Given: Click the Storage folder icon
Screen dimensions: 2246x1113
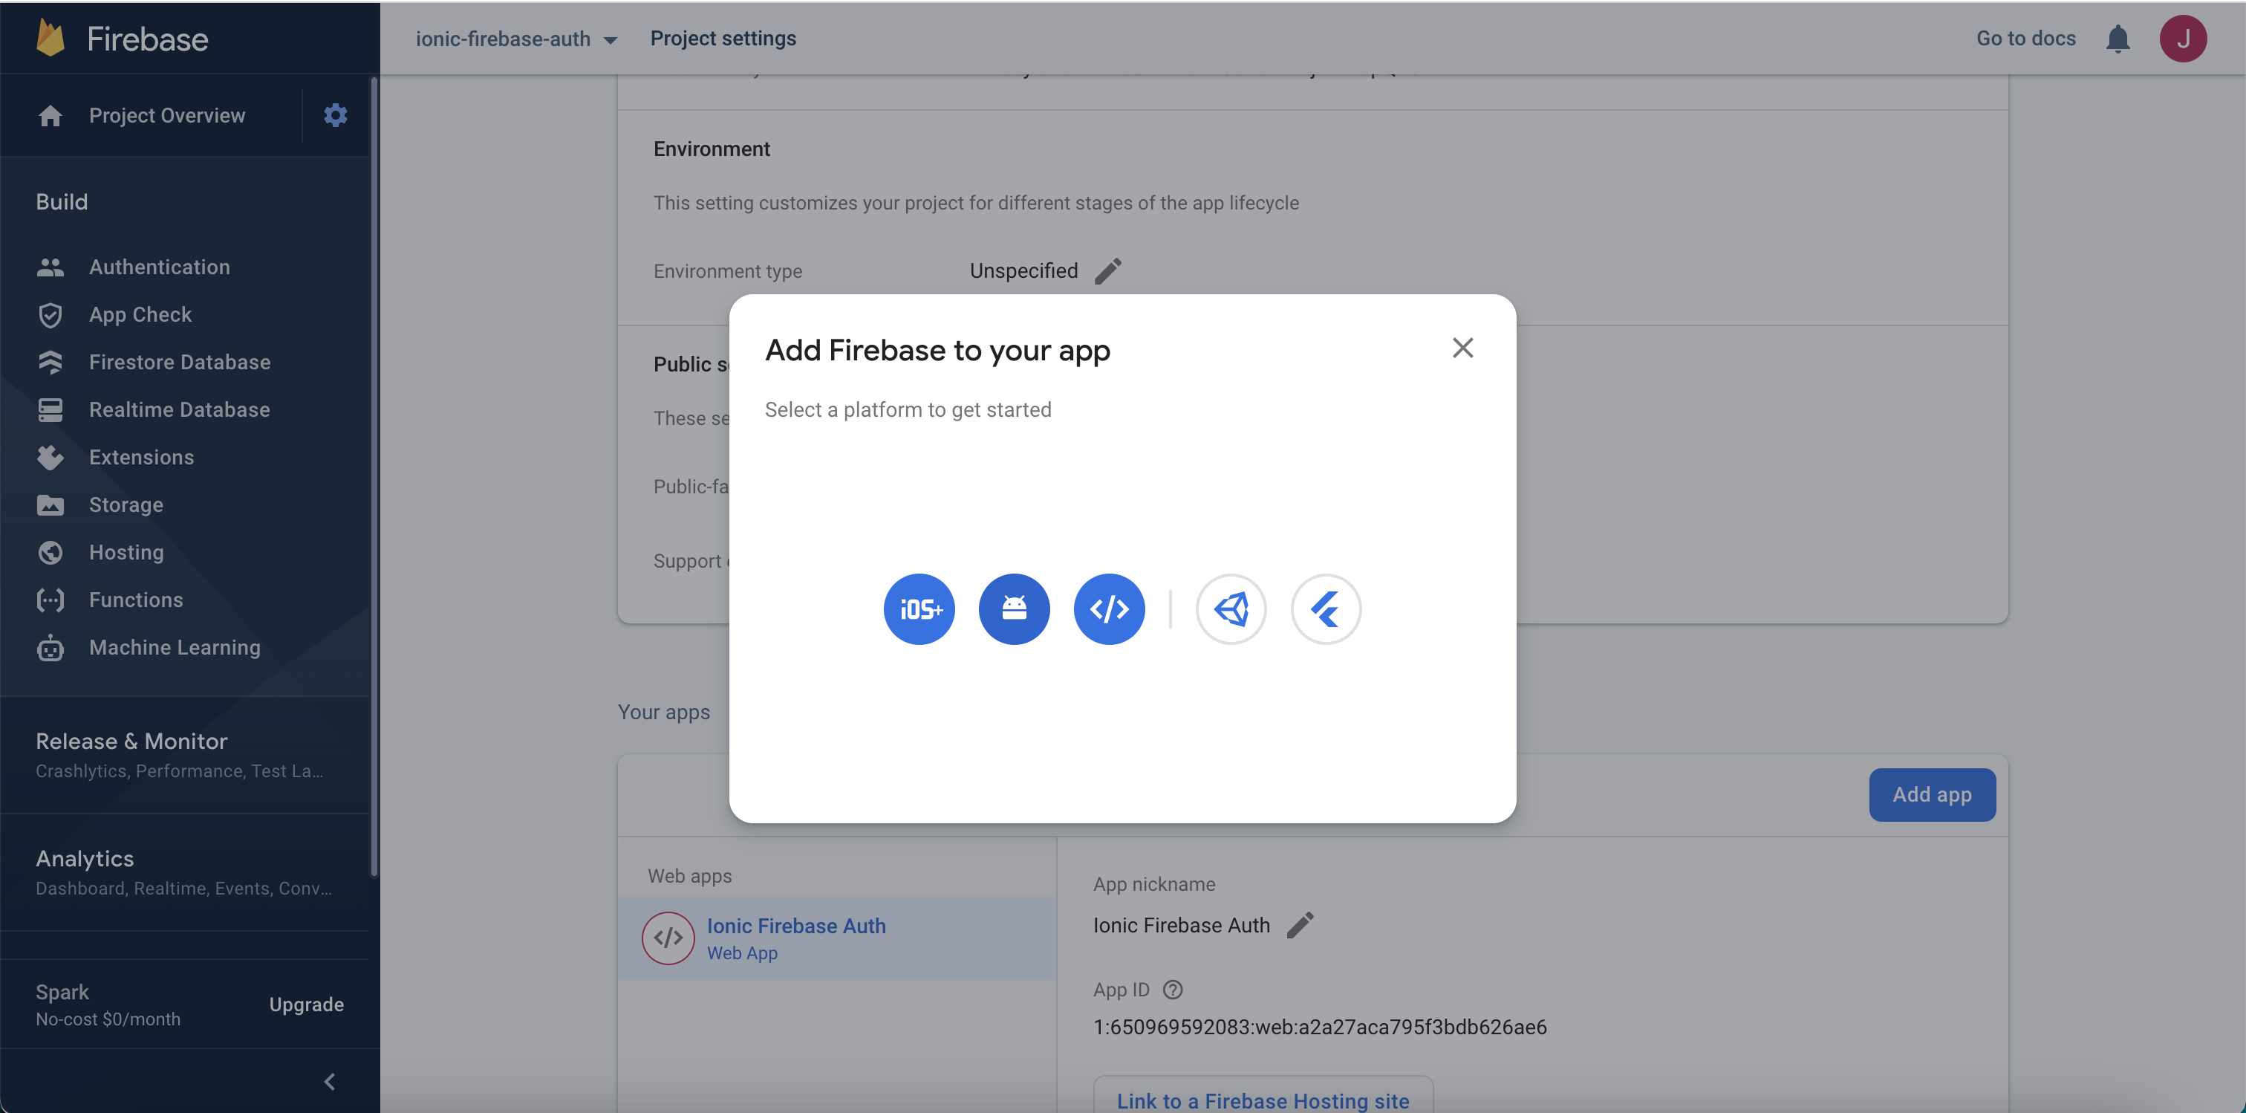Looking at the screenshot, I should click(x=51, y=505).
